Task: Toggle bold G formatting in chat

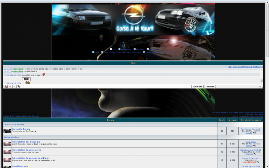Action: coord(10,87)
